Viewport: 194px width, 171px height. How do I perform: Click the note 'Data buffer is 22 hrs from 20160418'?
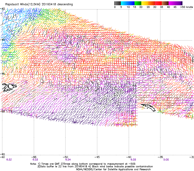coord(64,167)
